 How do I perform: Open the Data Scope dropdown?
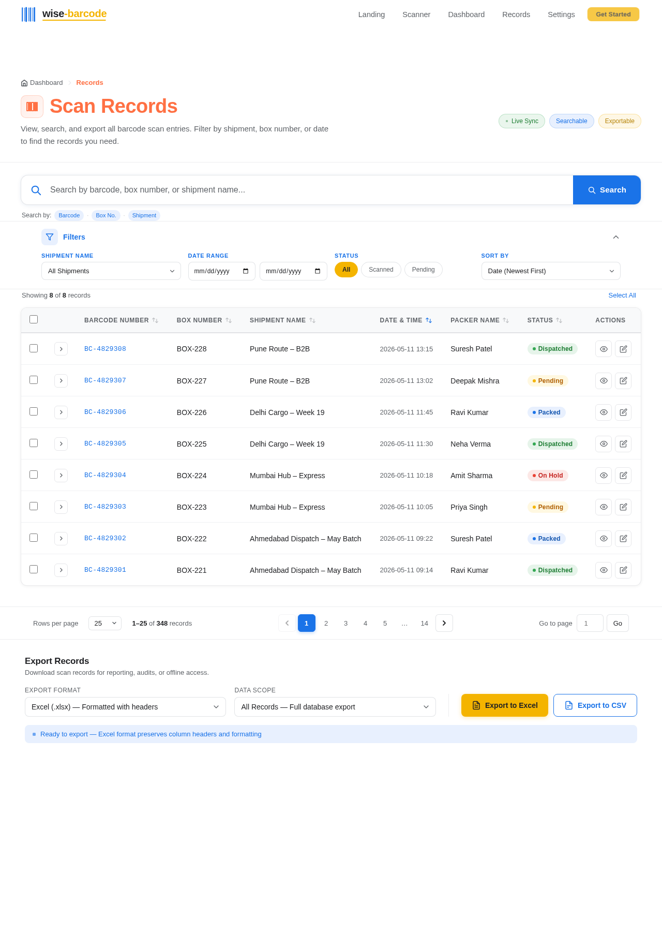335,707
